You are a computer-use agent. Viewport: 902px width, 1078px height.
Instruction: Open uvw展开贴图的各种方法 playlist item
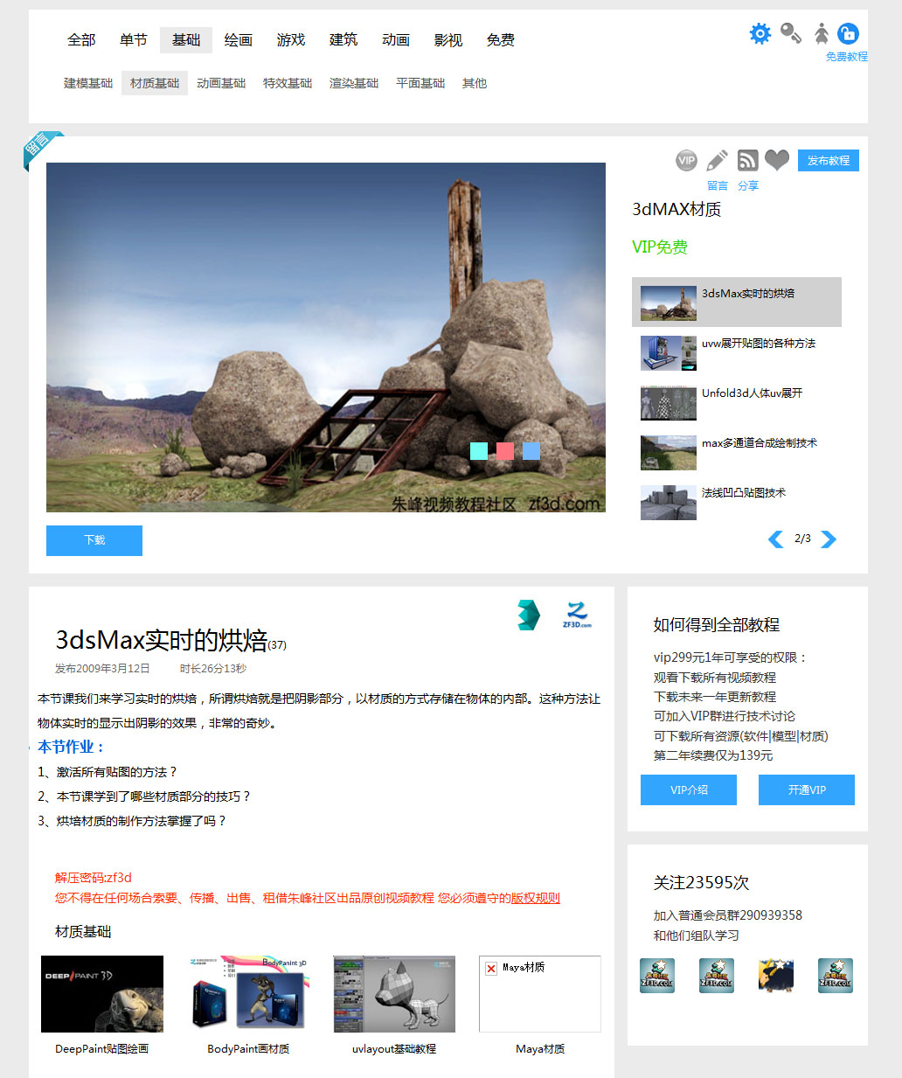click(737, 352)
